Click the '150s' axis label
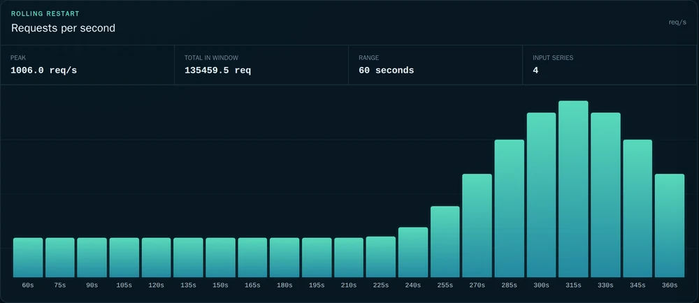This screenshot has width=699, height=303. (x=220, y=286)
